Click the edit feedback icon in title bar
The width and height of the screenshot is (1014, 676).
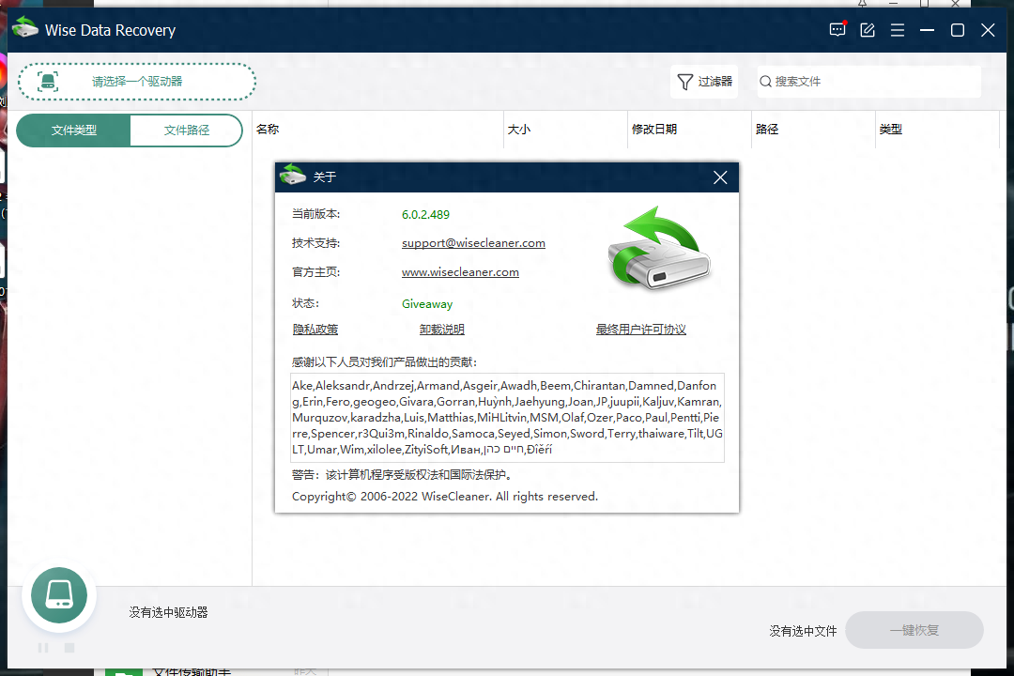tap(867, 29)
